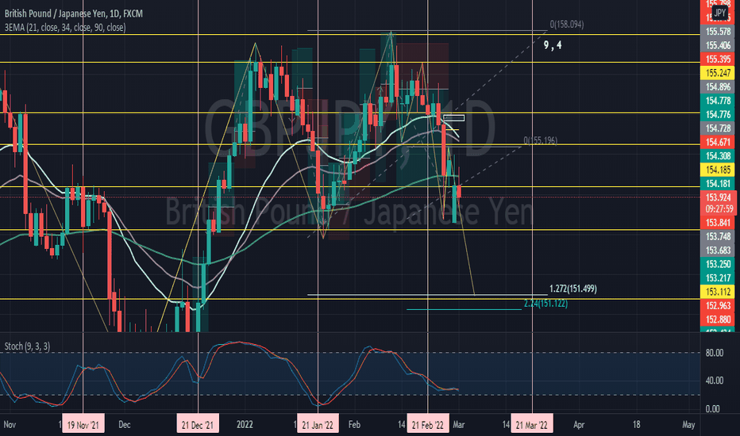Click the Stoch 80.00 axis value
740x436 pixels.
point(714,353)
